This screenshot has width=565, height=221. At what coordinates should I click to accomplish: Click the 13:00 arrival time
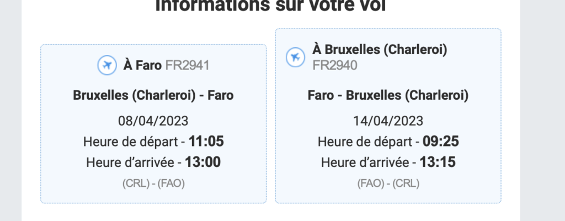pyautogui.click(x=203, y=163)
